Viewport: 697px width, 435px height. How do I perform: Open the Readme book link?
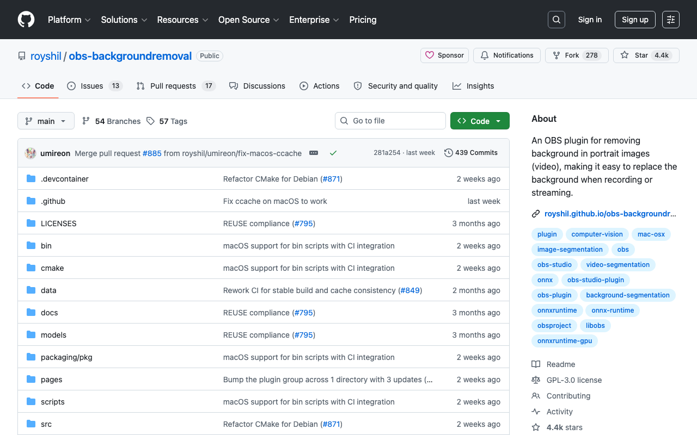[x=553, y=364]
